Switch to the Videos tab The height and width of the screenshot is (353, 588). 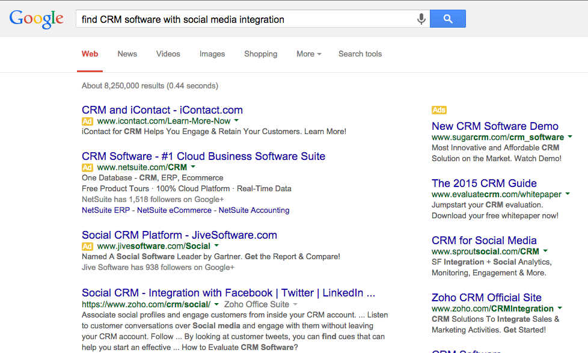pyautogui.click(x=168, y=54)
